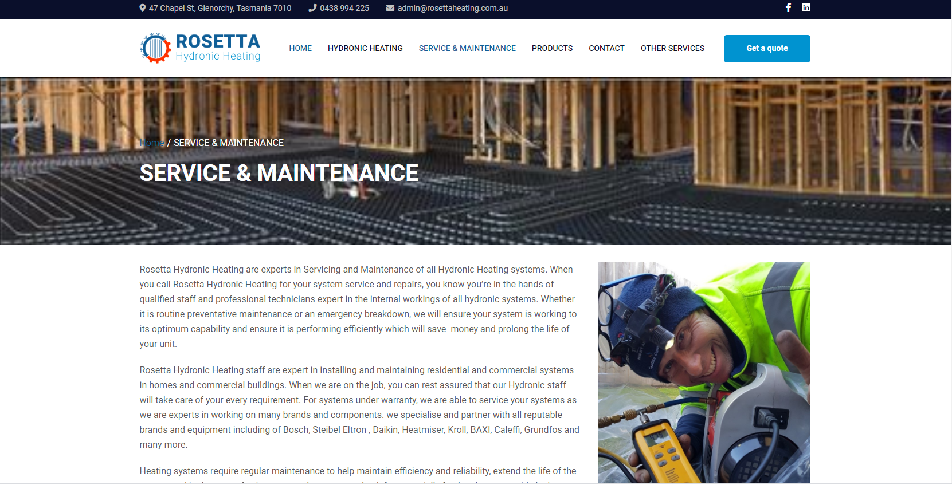Image resolution: width=952 pixels, height=485 pixels.
Task: Click the admin@rosettaheating.com.au email link
Action: (x=452, y=8)
